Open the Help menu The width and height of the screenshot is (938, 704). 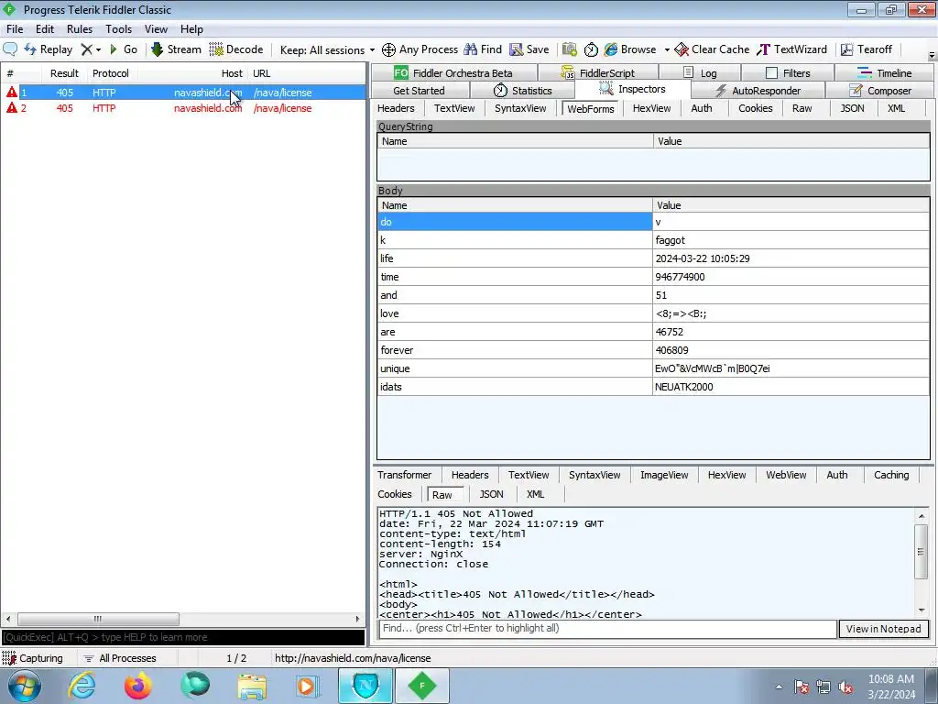click(x=191, y=28)
